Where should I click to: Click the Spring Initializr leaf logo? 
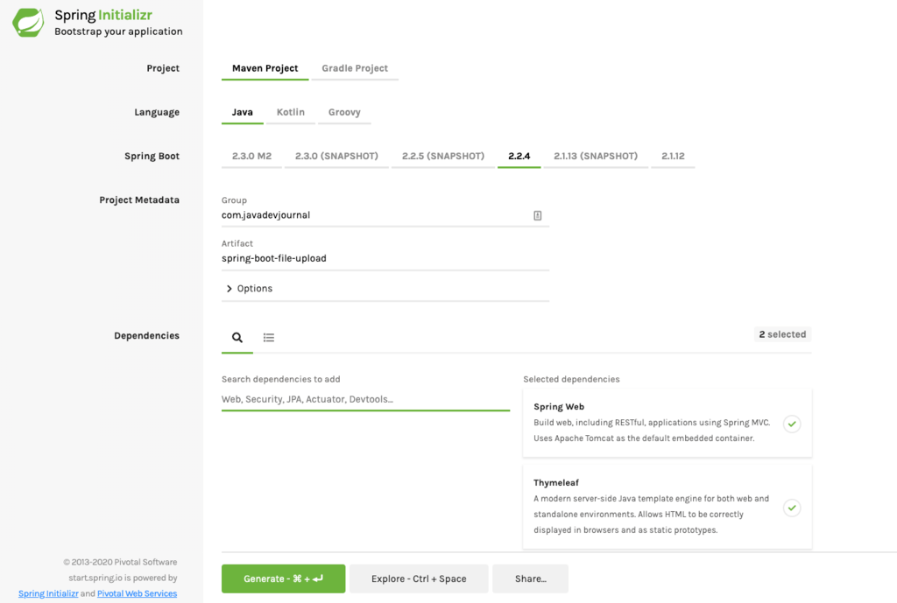tap(26, 21)
